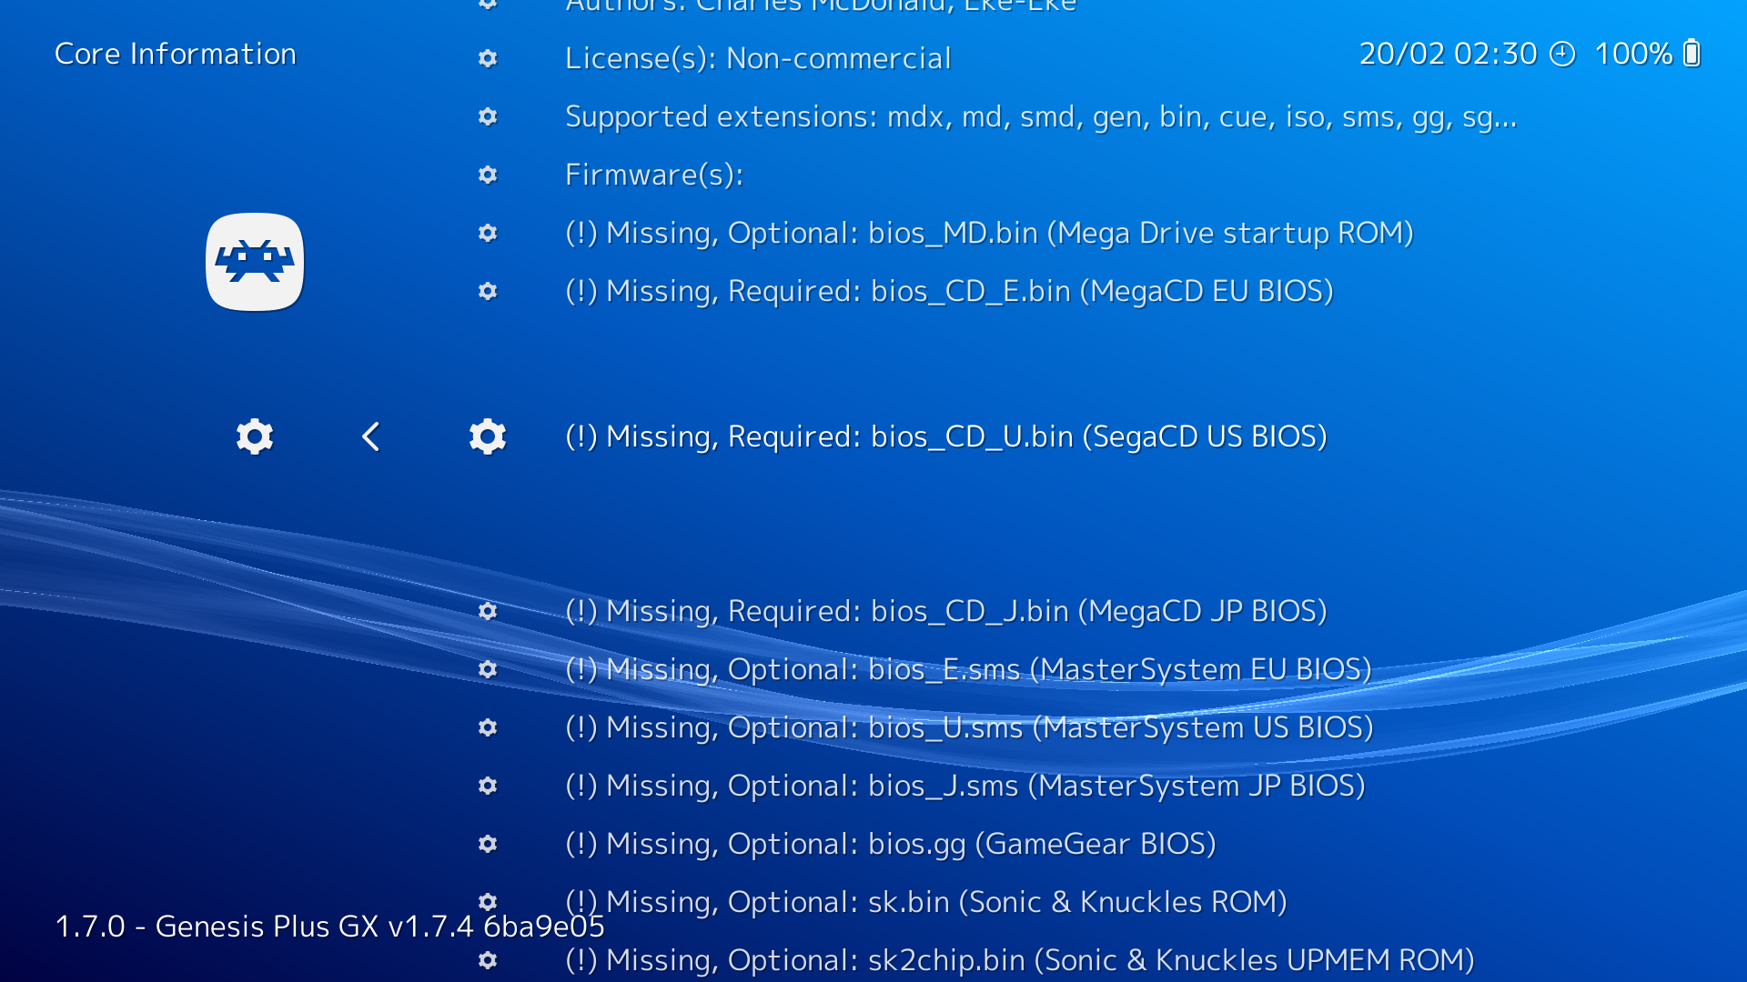Select Missing Required bios_CD_E.bin MegaCD EU entry
The height and width of the screenshot is (982, 1747).
949,292
